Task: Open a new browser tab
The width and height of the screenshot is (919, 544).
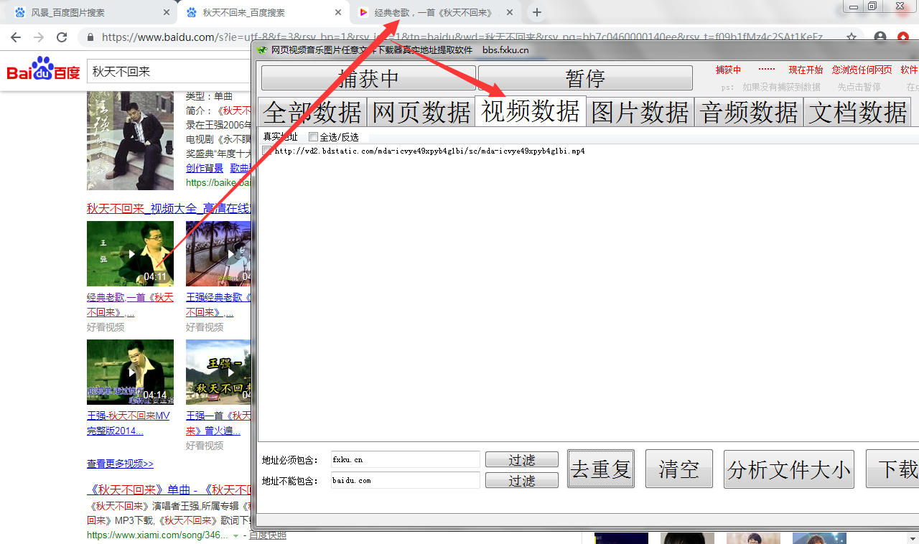Action: point(536,12)
